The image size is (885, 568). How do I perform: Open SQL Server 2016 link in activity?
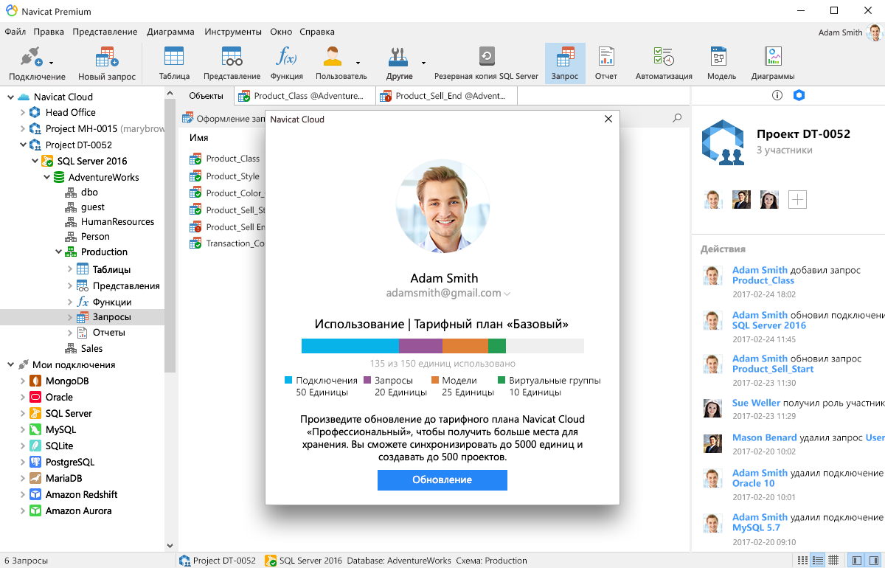tap(769, 325)
